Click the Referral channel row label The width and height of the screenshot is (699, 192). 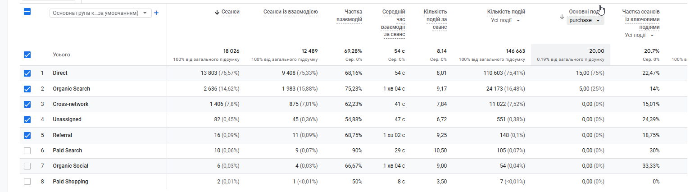tap(62, 135)
